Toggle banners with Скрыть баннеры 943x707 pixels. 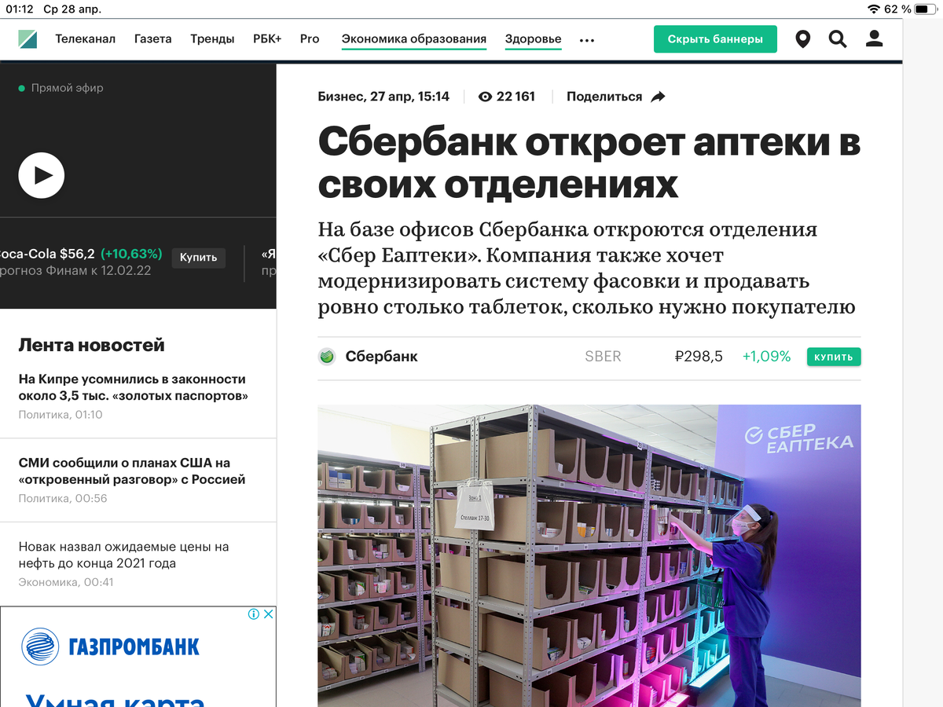[715, 39]
